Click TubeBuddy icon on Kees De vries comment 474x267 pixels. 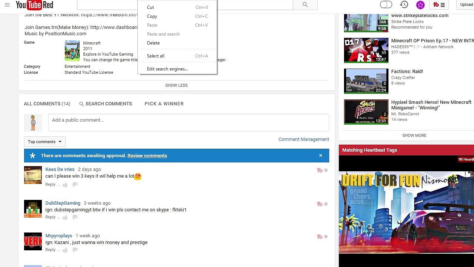click(320, 170)
